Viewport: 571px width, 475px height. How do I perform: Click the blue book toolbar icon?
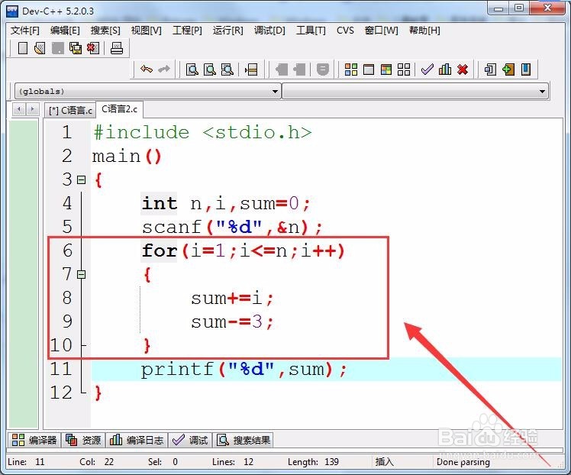(x=526, y=69)
